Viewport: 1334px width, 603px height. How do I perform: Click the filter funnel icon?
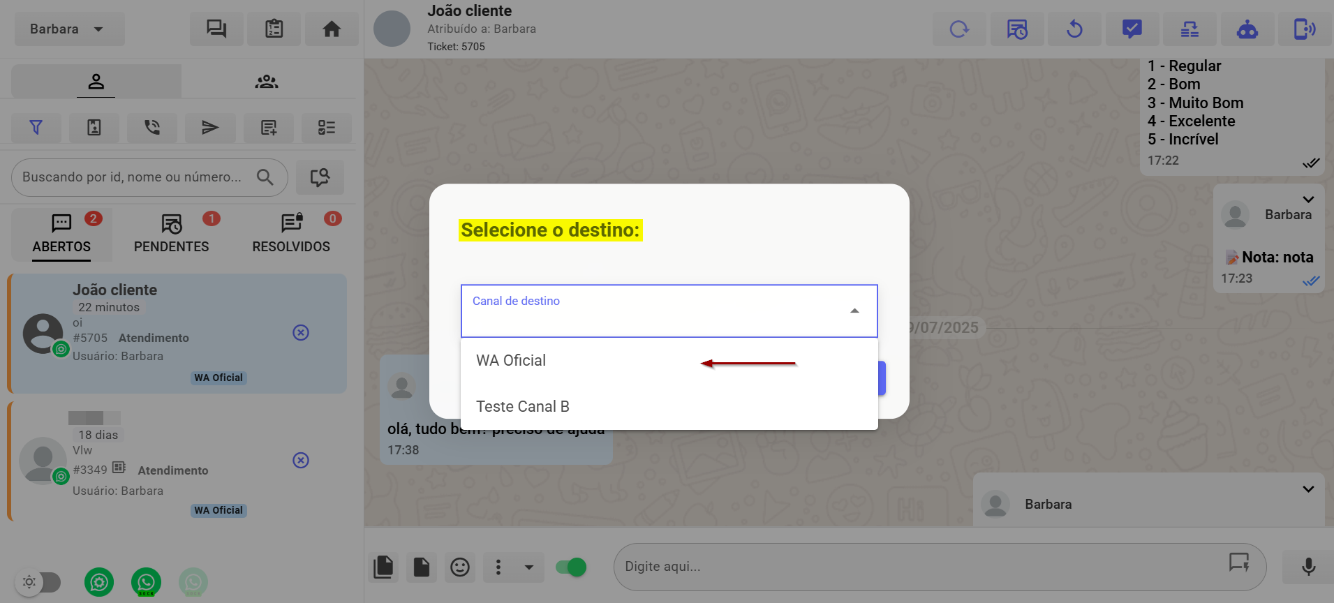[36, 128]
